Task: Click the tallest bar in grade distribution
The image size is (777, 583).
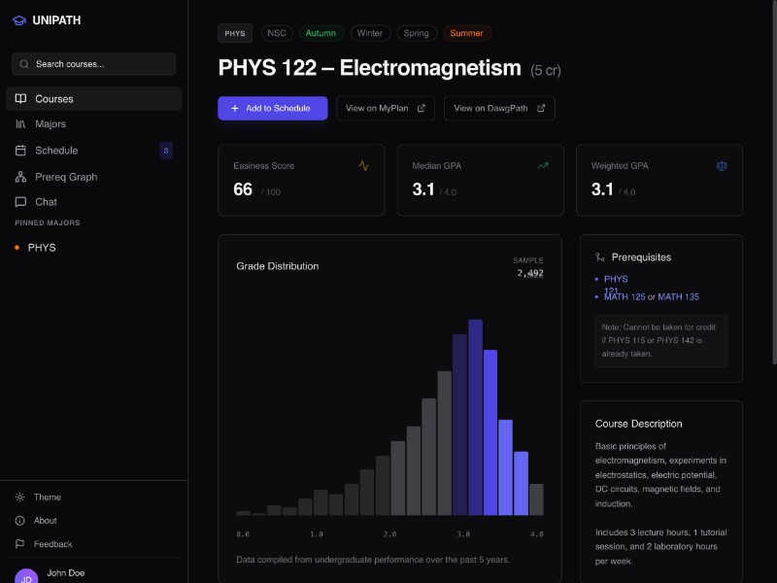Action: point(475,418)
